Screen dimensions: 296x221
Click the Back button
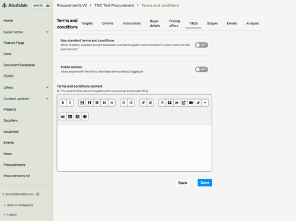pyautogui.click(x=183, y=183)
